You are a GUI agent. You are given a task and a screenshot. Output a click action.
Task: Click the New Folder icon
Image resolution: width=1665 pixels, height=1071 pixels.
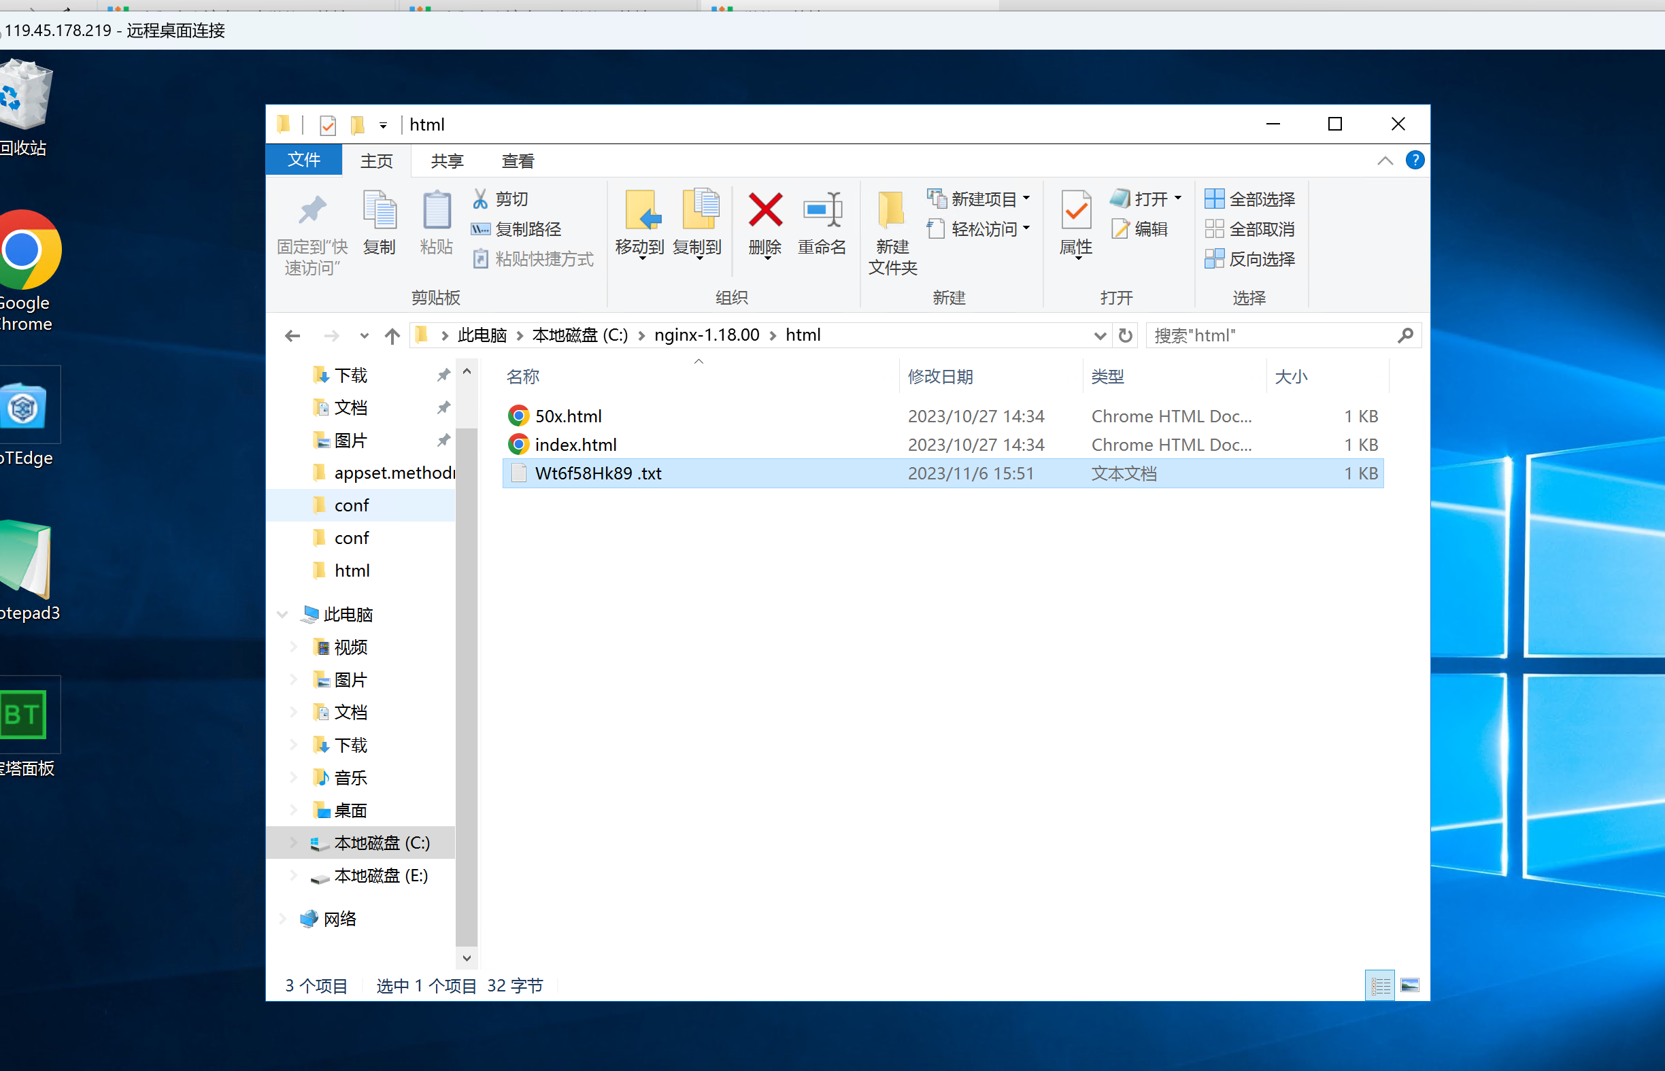pyautogui.click(x=892, y=211)
